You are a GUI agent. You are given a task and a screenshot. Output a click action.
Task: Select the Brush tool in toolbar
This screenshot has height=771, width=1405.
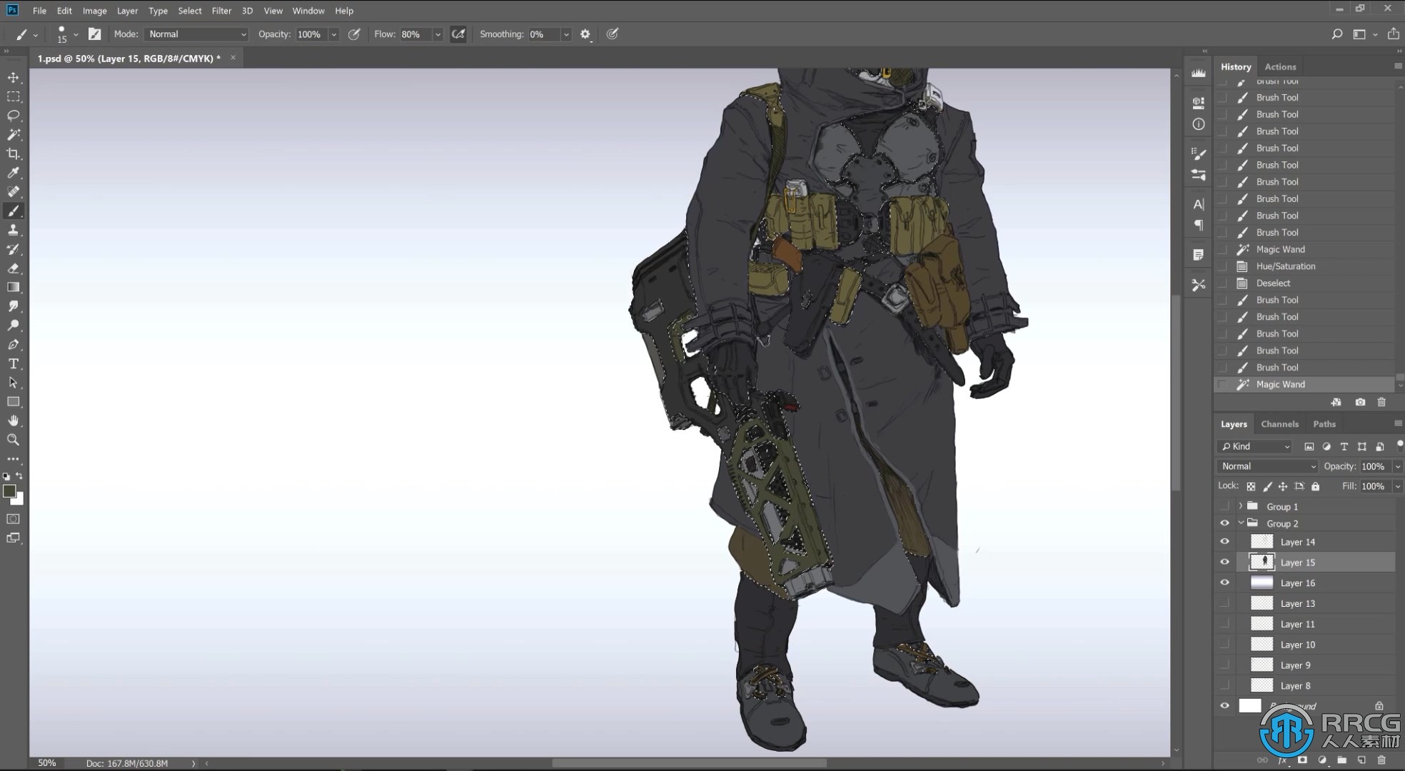tap(14, 211)
